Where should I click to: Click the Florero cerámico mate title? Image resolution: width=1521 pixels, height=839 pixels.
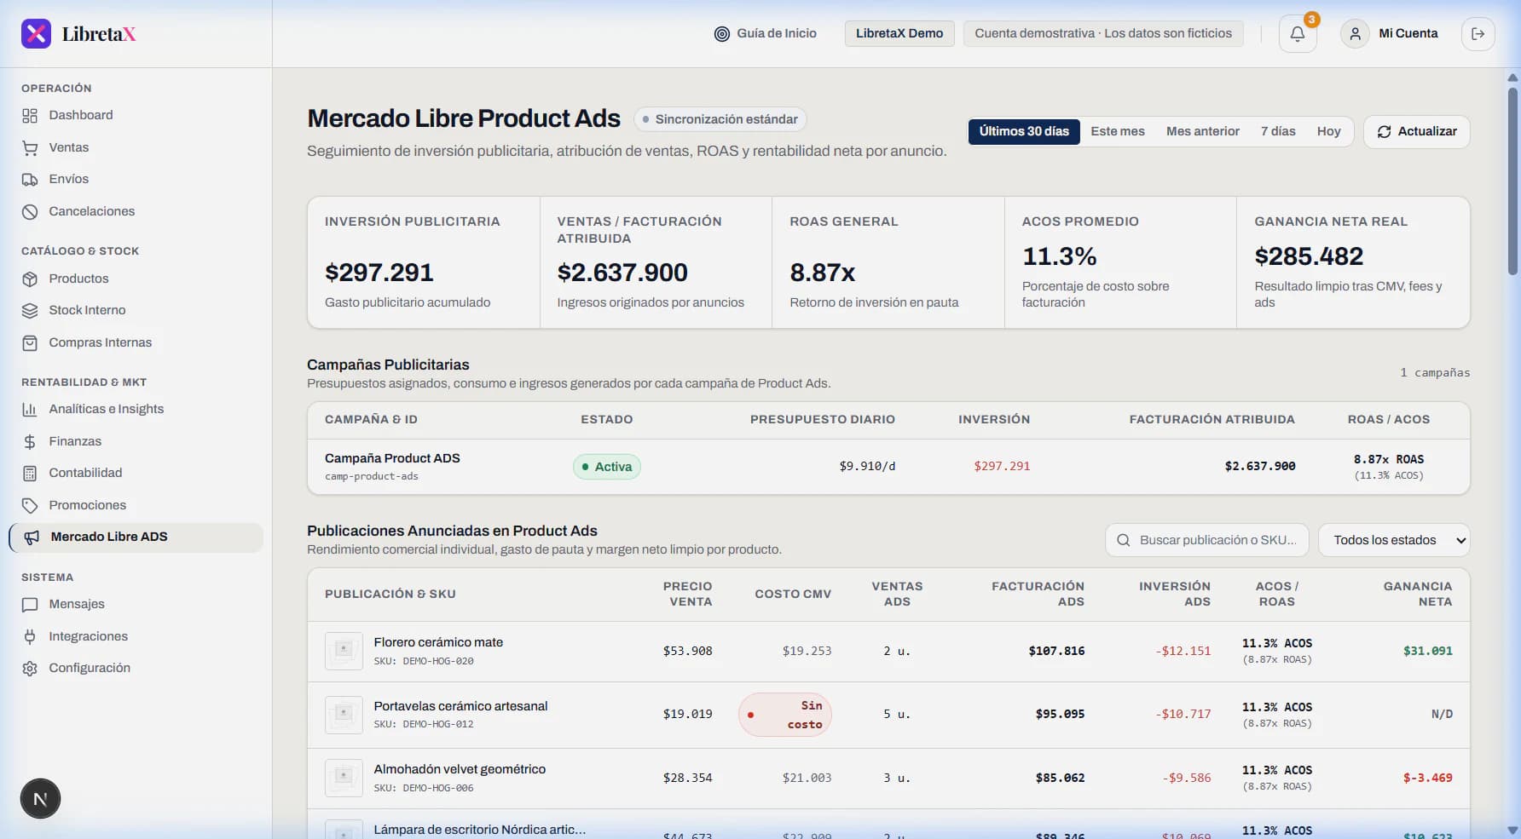click(438, 642)
